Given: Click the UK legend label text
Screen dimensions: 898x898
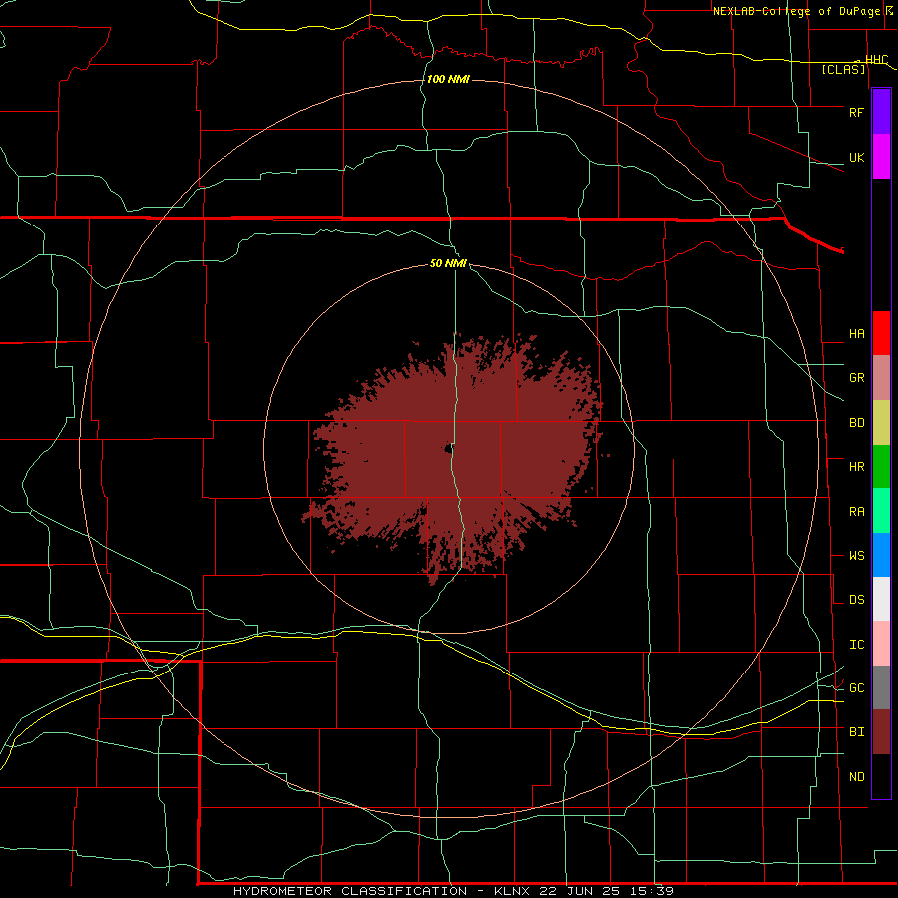Looking at the screenshot, I should [x=856, y=157].
